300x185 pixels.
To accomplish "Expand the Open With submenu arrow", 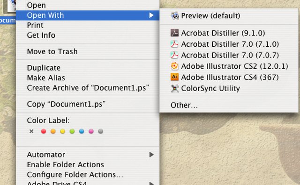I will click(x=151, y=15).
